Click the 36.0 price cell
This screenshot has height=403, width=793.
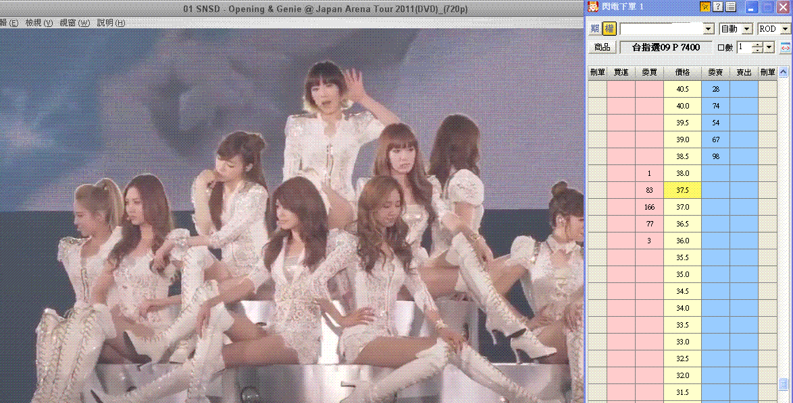point(682,241)
